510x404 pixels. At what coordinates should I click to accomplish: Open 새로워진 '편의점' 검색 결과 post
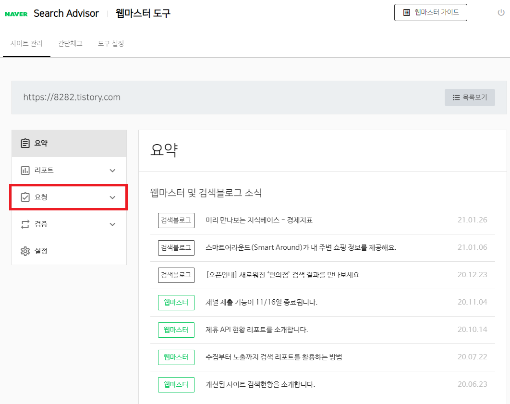tap(282, 275)
